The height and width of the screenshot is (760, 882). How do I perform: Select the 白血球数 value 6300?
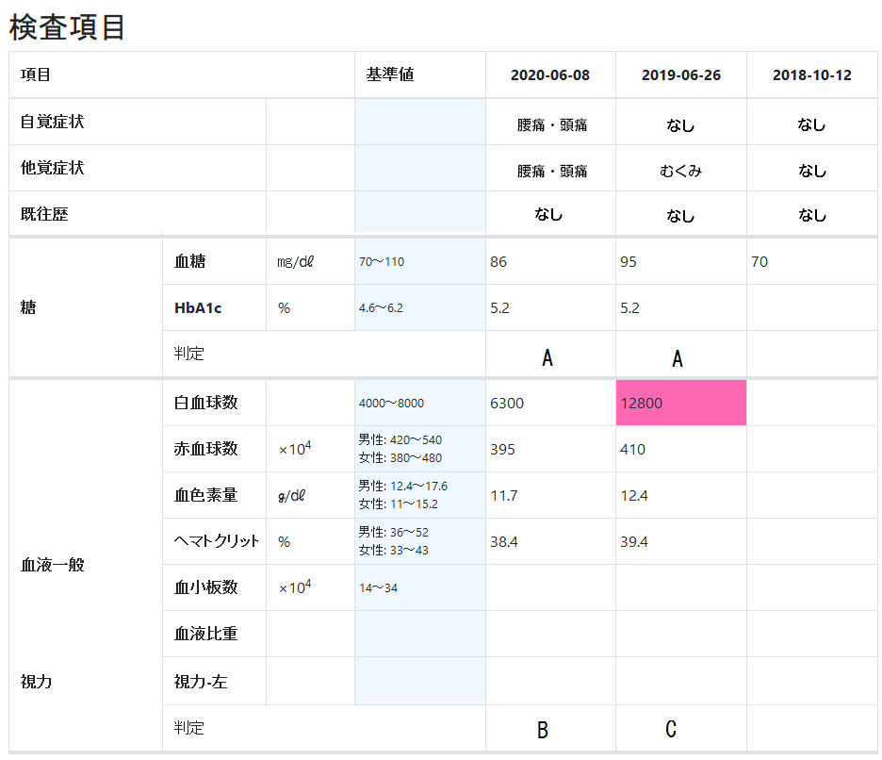[x=507, y=404]
